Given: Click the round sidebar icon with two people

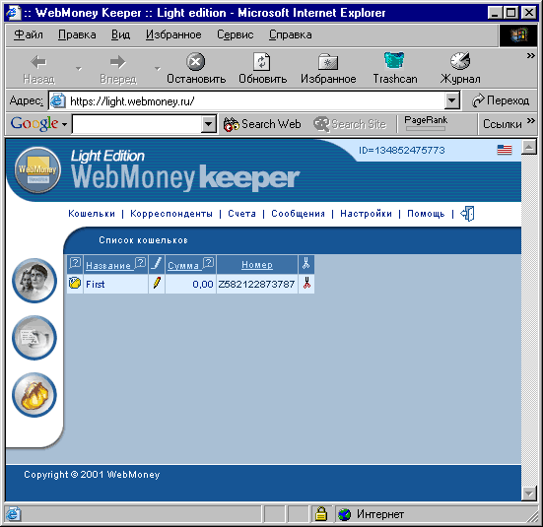Looking at the screenshot, I should tap(34, 281).
